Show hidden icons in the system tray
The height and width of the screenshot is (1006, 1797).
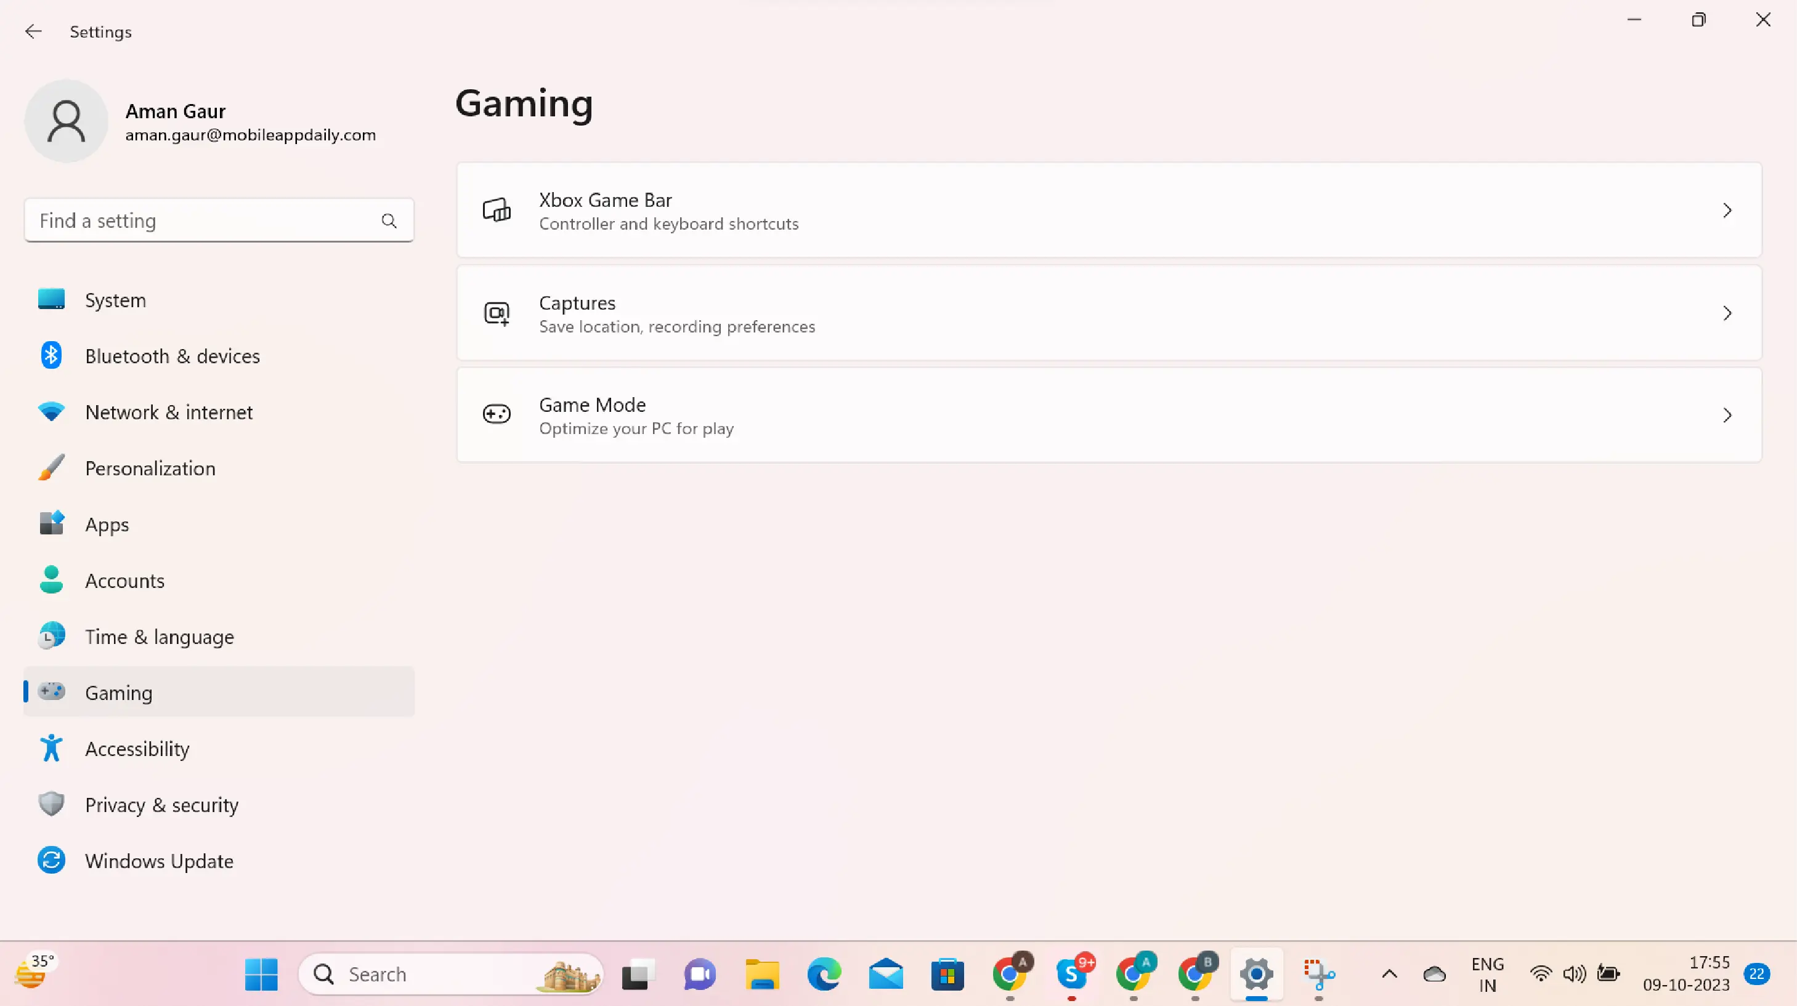[x=1389, y=974]
